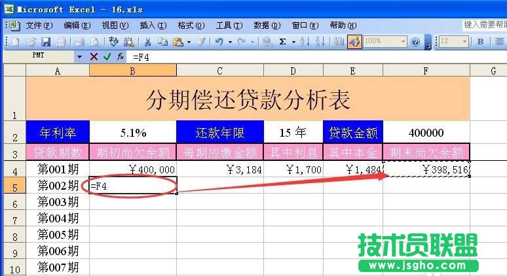Click the Center align icon
Image resolution: width=507 pixels, height=276 pixels.
499,42
